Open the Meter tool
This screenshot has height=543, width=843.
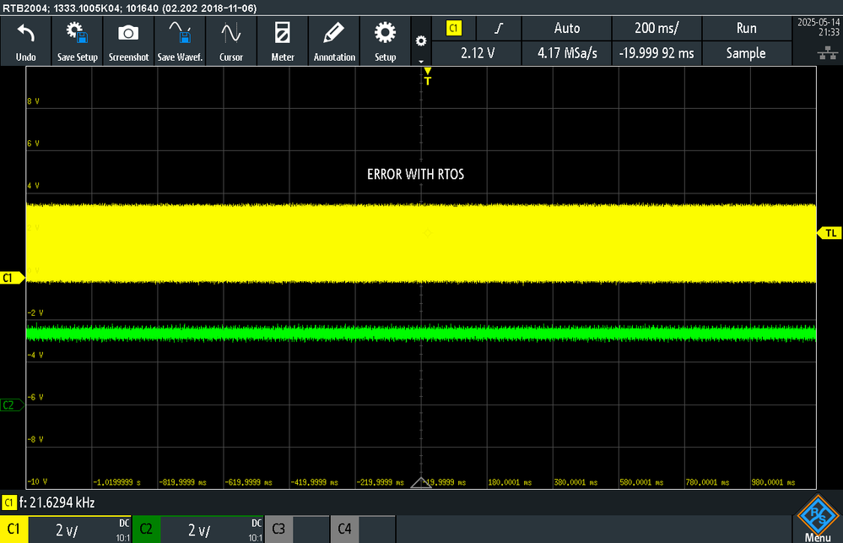click(283, 41)
